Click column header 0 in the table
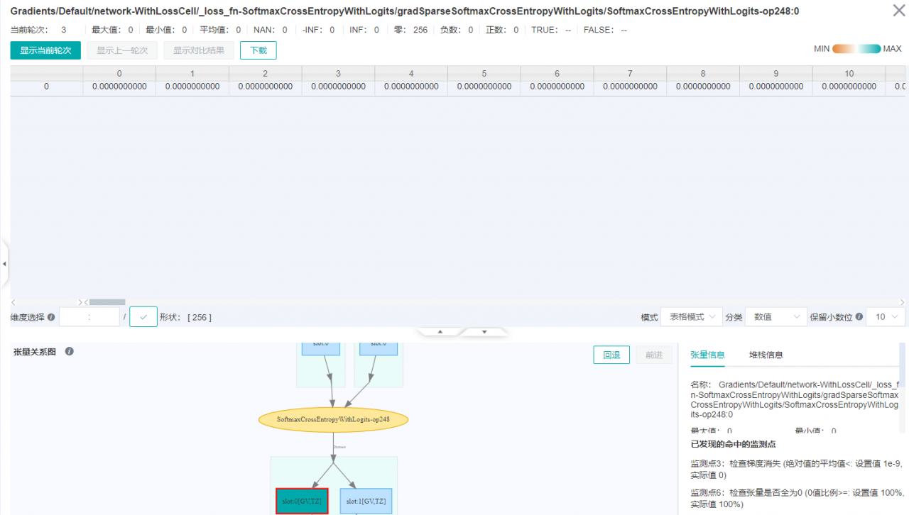Screen dimensions: 909x515 (x=119, y=74)
